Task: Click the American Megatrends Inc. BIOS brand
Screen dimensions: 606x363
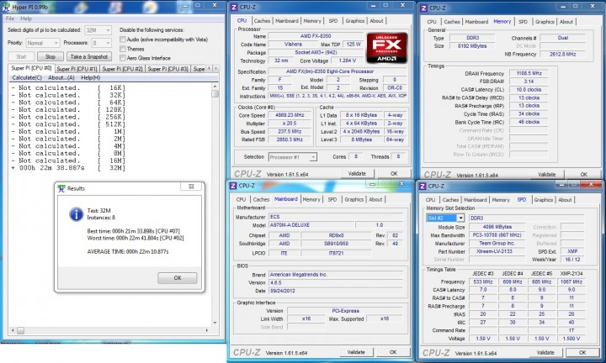Action: coord(336,275)
